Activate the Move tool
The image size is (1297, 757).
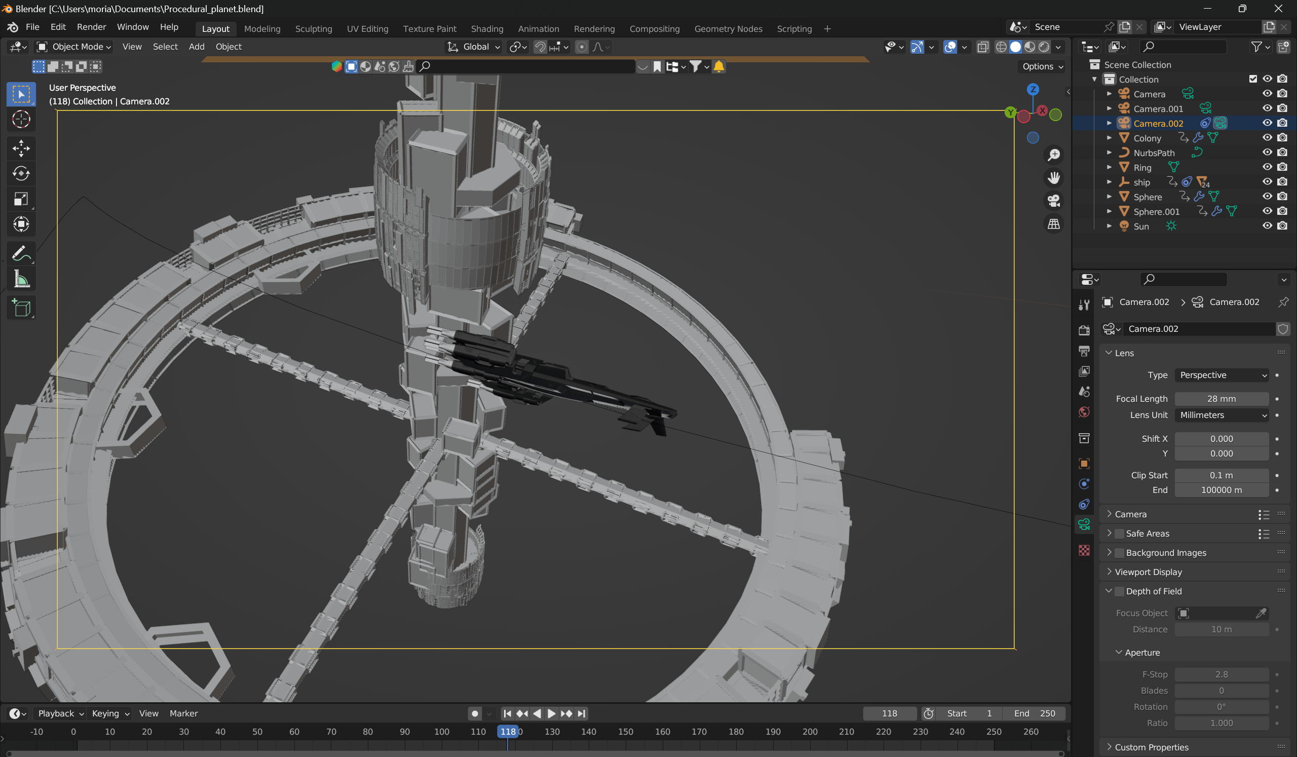(21, 148)
